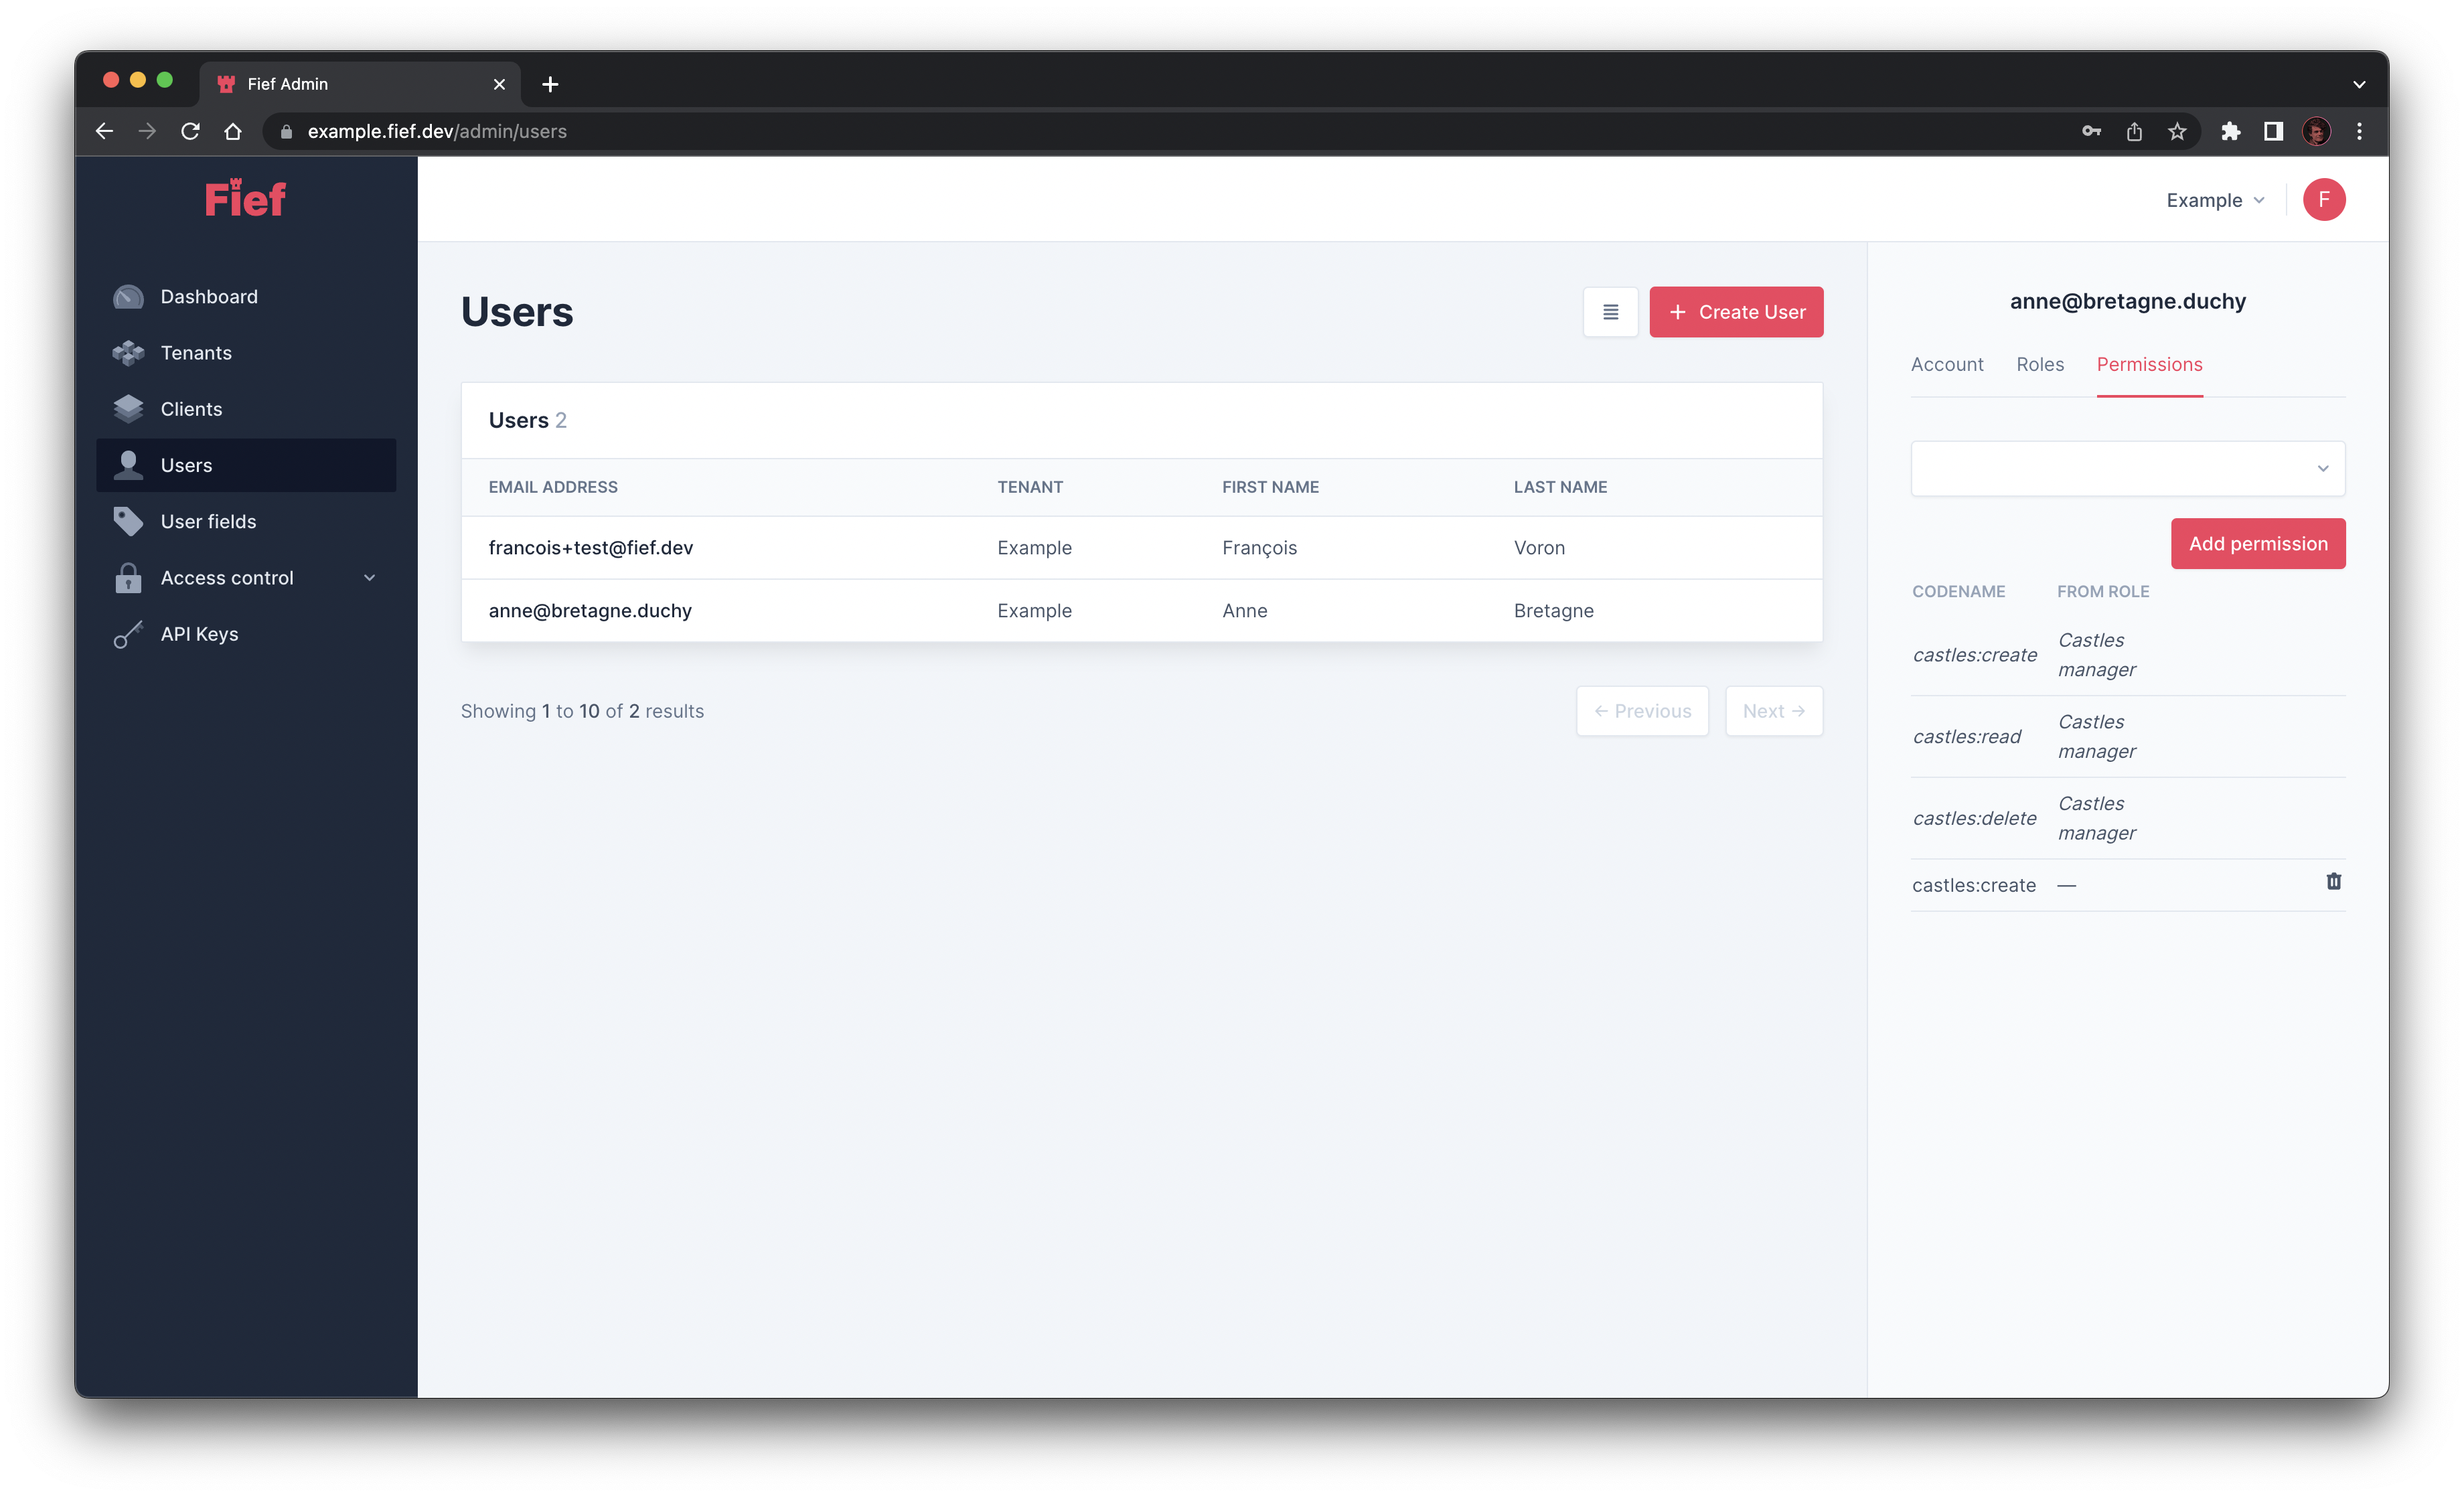Open the browser tab search chevron

pos(2359,84)
